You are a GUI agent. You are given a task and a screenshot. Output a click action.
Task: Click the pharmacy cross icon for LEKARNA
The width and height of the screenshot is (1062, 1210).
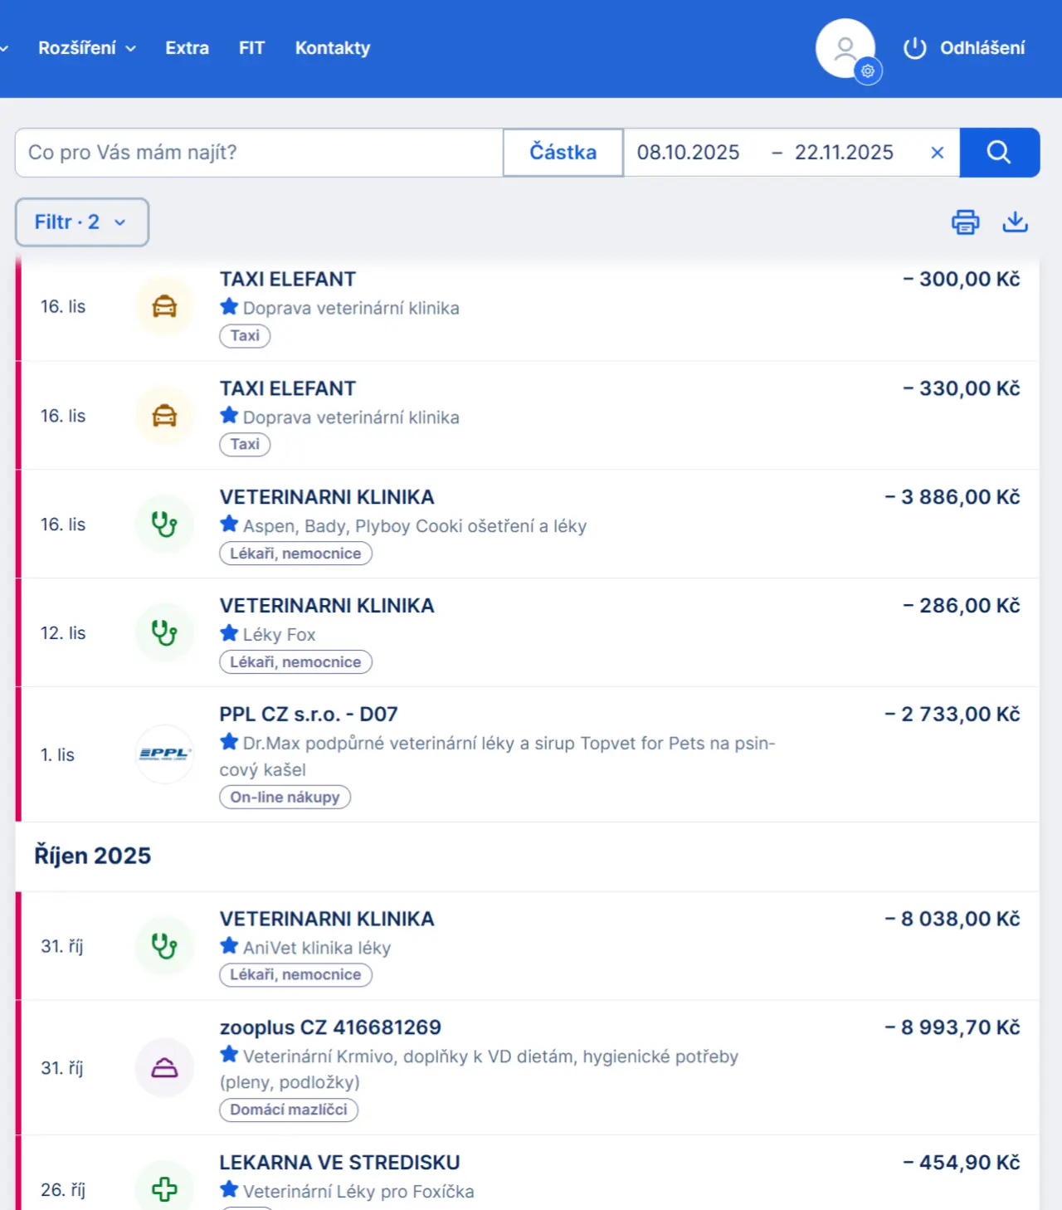click(164, 1189)
